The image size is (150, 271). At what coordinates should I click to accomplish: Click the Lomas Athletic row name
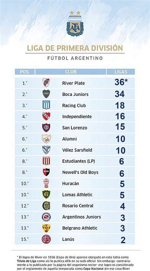77,195
